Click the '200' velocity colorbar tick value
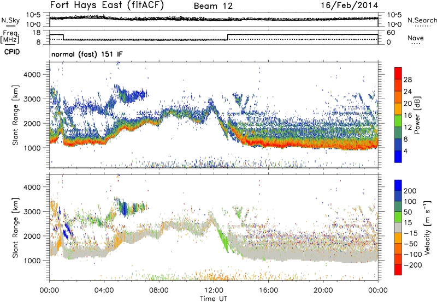437x302 pixels. [410, 191]
